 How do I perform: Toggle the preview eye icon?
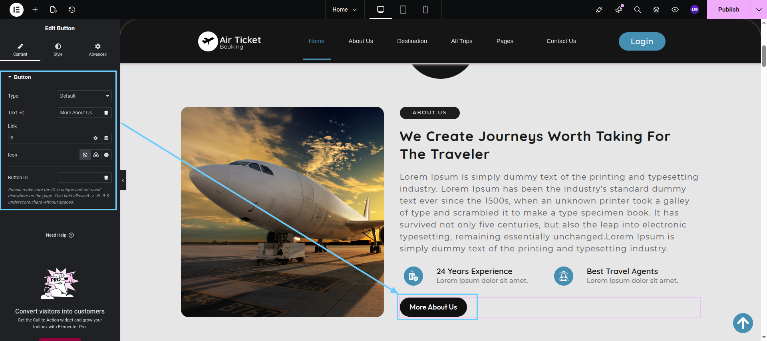(675, 10)
